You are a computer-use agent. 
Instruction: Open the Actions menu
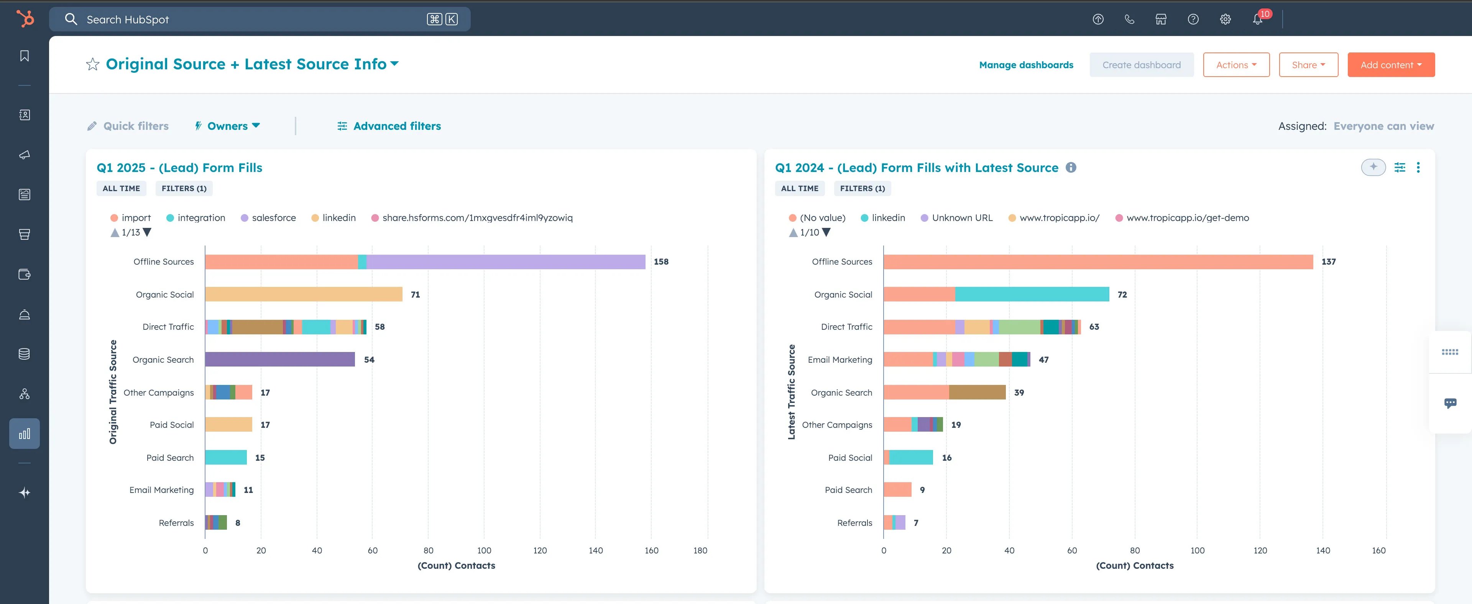tap(1235, 65)
